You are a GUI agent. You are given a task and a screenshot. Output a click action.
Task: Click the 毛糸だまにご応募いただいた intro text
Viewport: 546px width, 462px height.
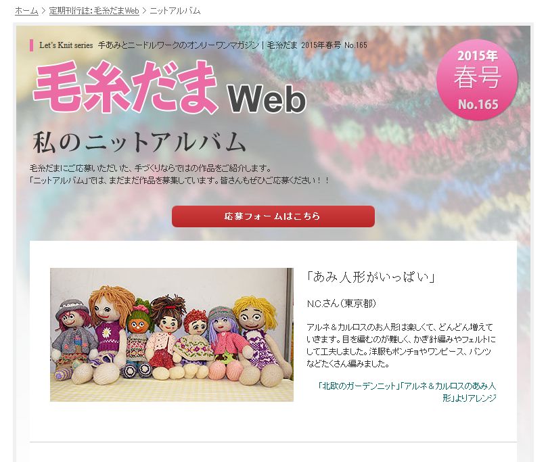150,168
